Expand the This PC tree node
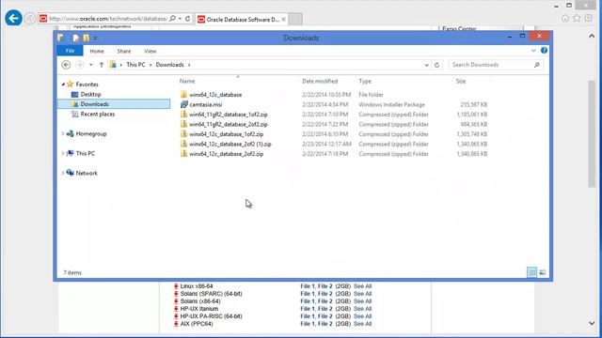The height and width of the screenshot is (338, 602). point(63,153)
